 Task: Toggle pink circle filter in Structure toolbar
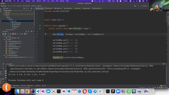[x=22, y=34]
